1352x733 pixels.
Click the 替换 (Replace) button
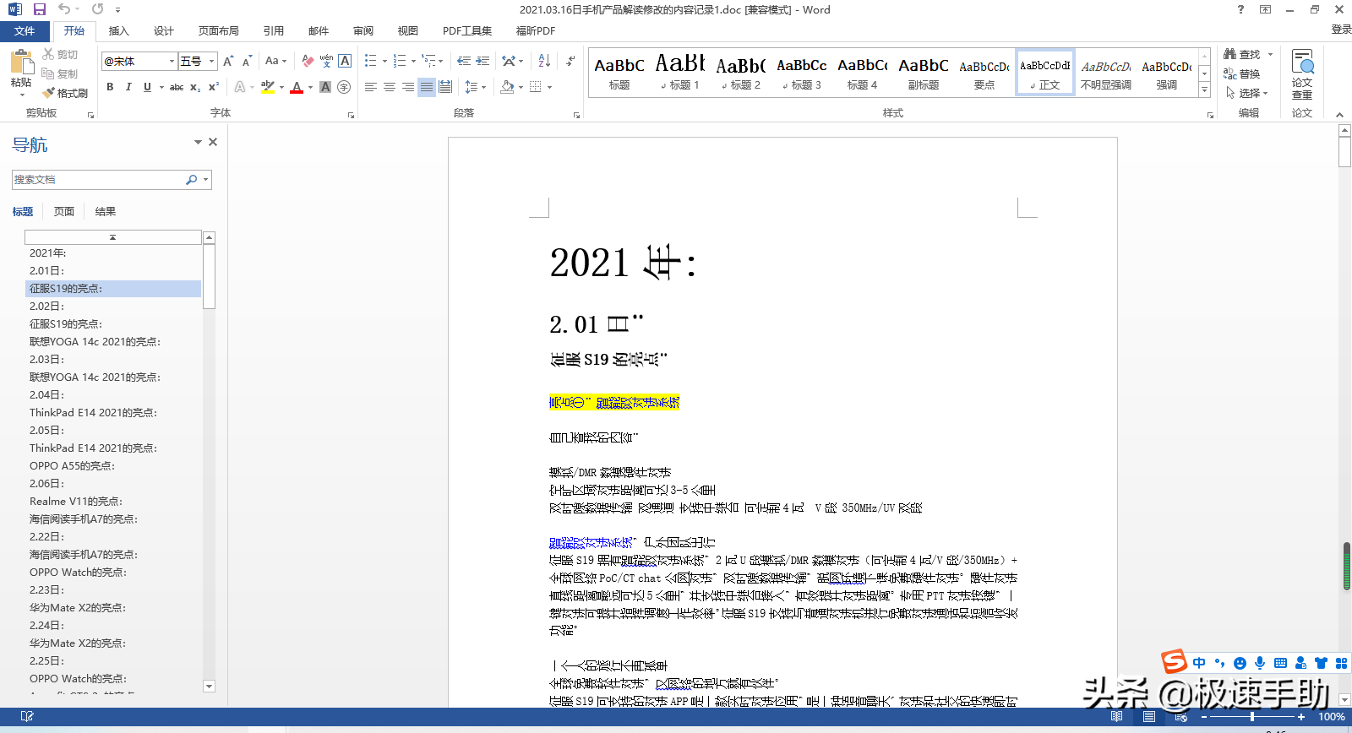tap(1242, 74)
